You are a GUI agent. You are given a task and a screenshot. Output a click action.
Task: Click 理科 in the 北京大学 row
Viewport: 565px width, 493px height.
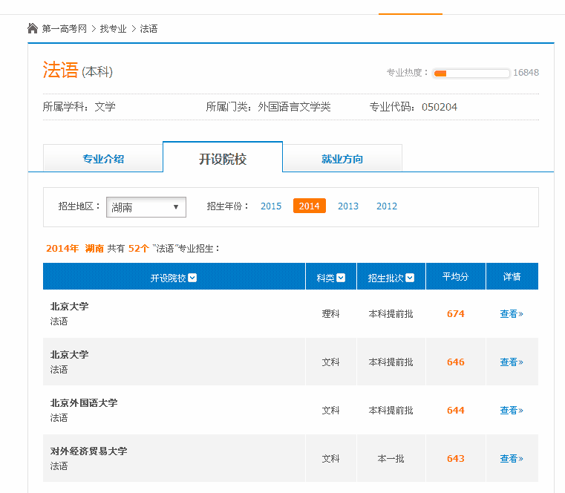330,314
